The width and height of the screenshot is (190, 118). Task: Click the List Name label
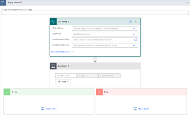tap(57, 34)
